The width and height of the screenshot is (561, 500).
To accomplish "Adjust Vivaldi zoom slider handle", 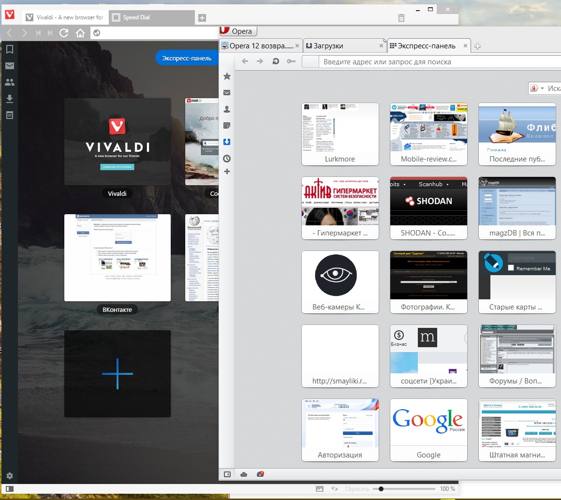I will tap(381, 488).
